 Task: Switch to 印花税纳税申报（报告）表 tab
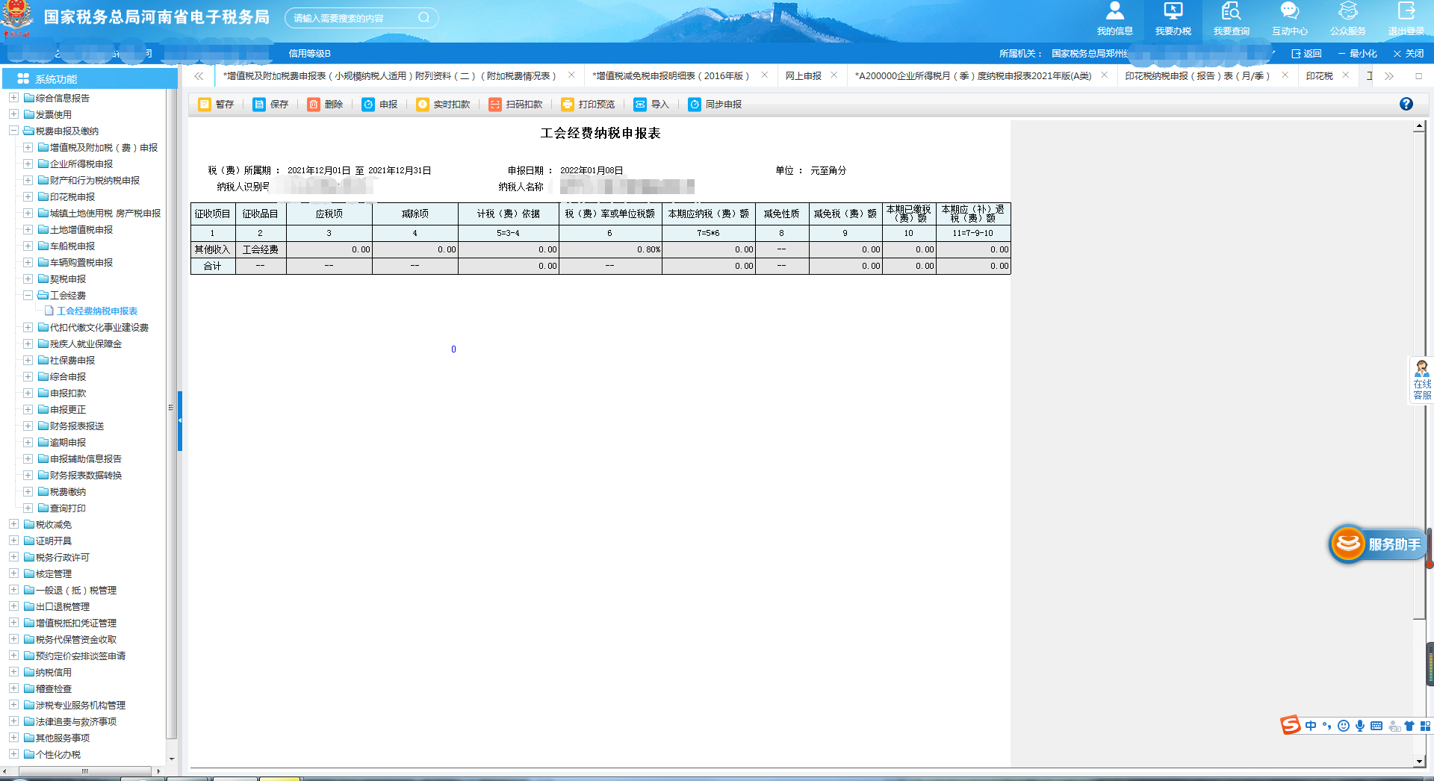[x=1197, y=76]
